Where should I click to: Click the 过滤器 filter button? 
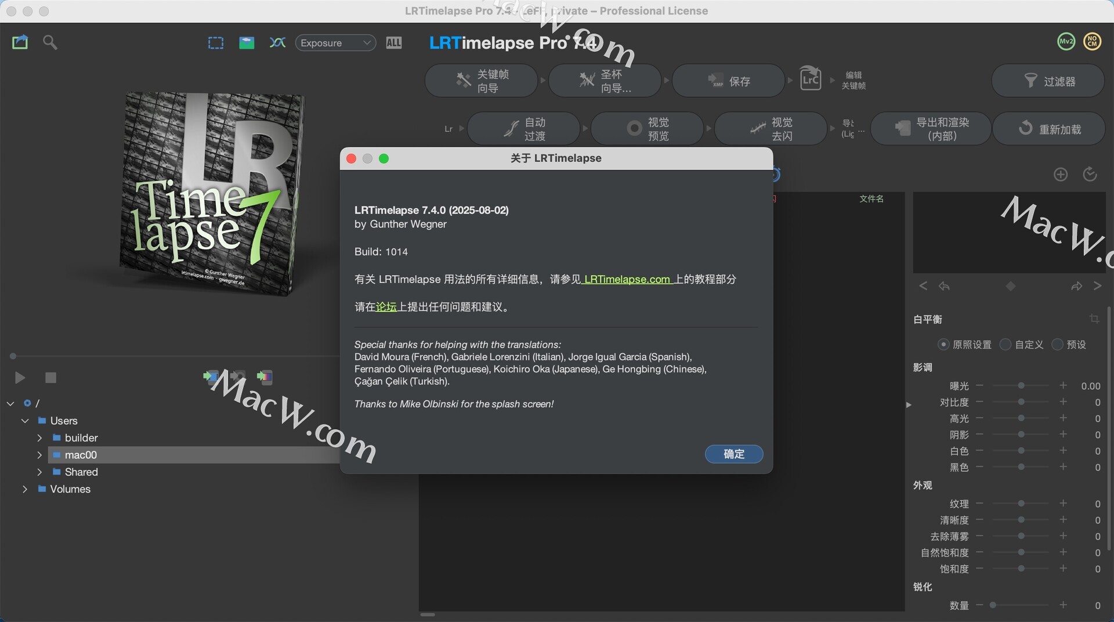[1048, 81]
